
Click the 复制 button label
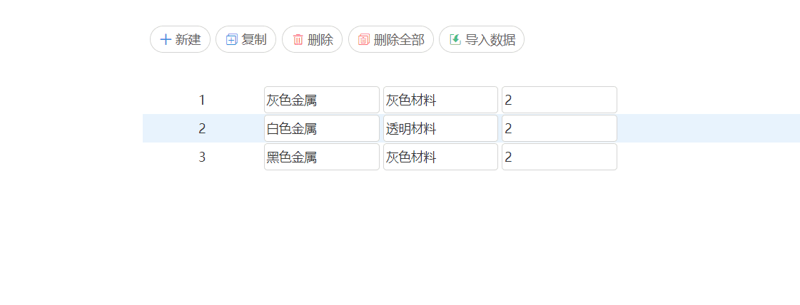pyautogui.click(x=254, y=40)
